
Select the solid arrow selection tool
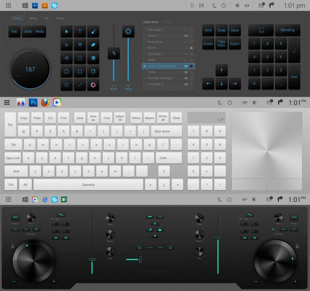click(x=67, y=31)
